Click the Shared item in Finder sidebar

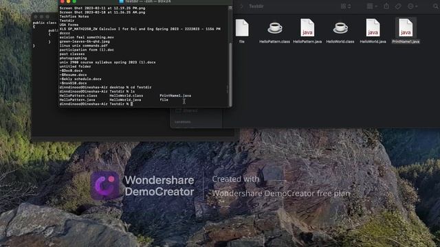[187, 111]
